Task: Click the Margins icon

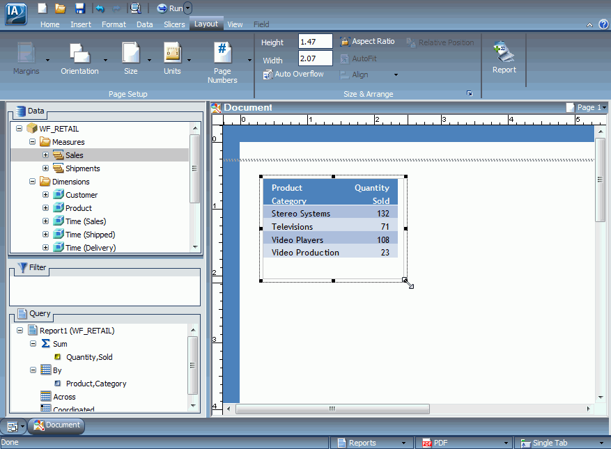Action: [x=26, y=53]
